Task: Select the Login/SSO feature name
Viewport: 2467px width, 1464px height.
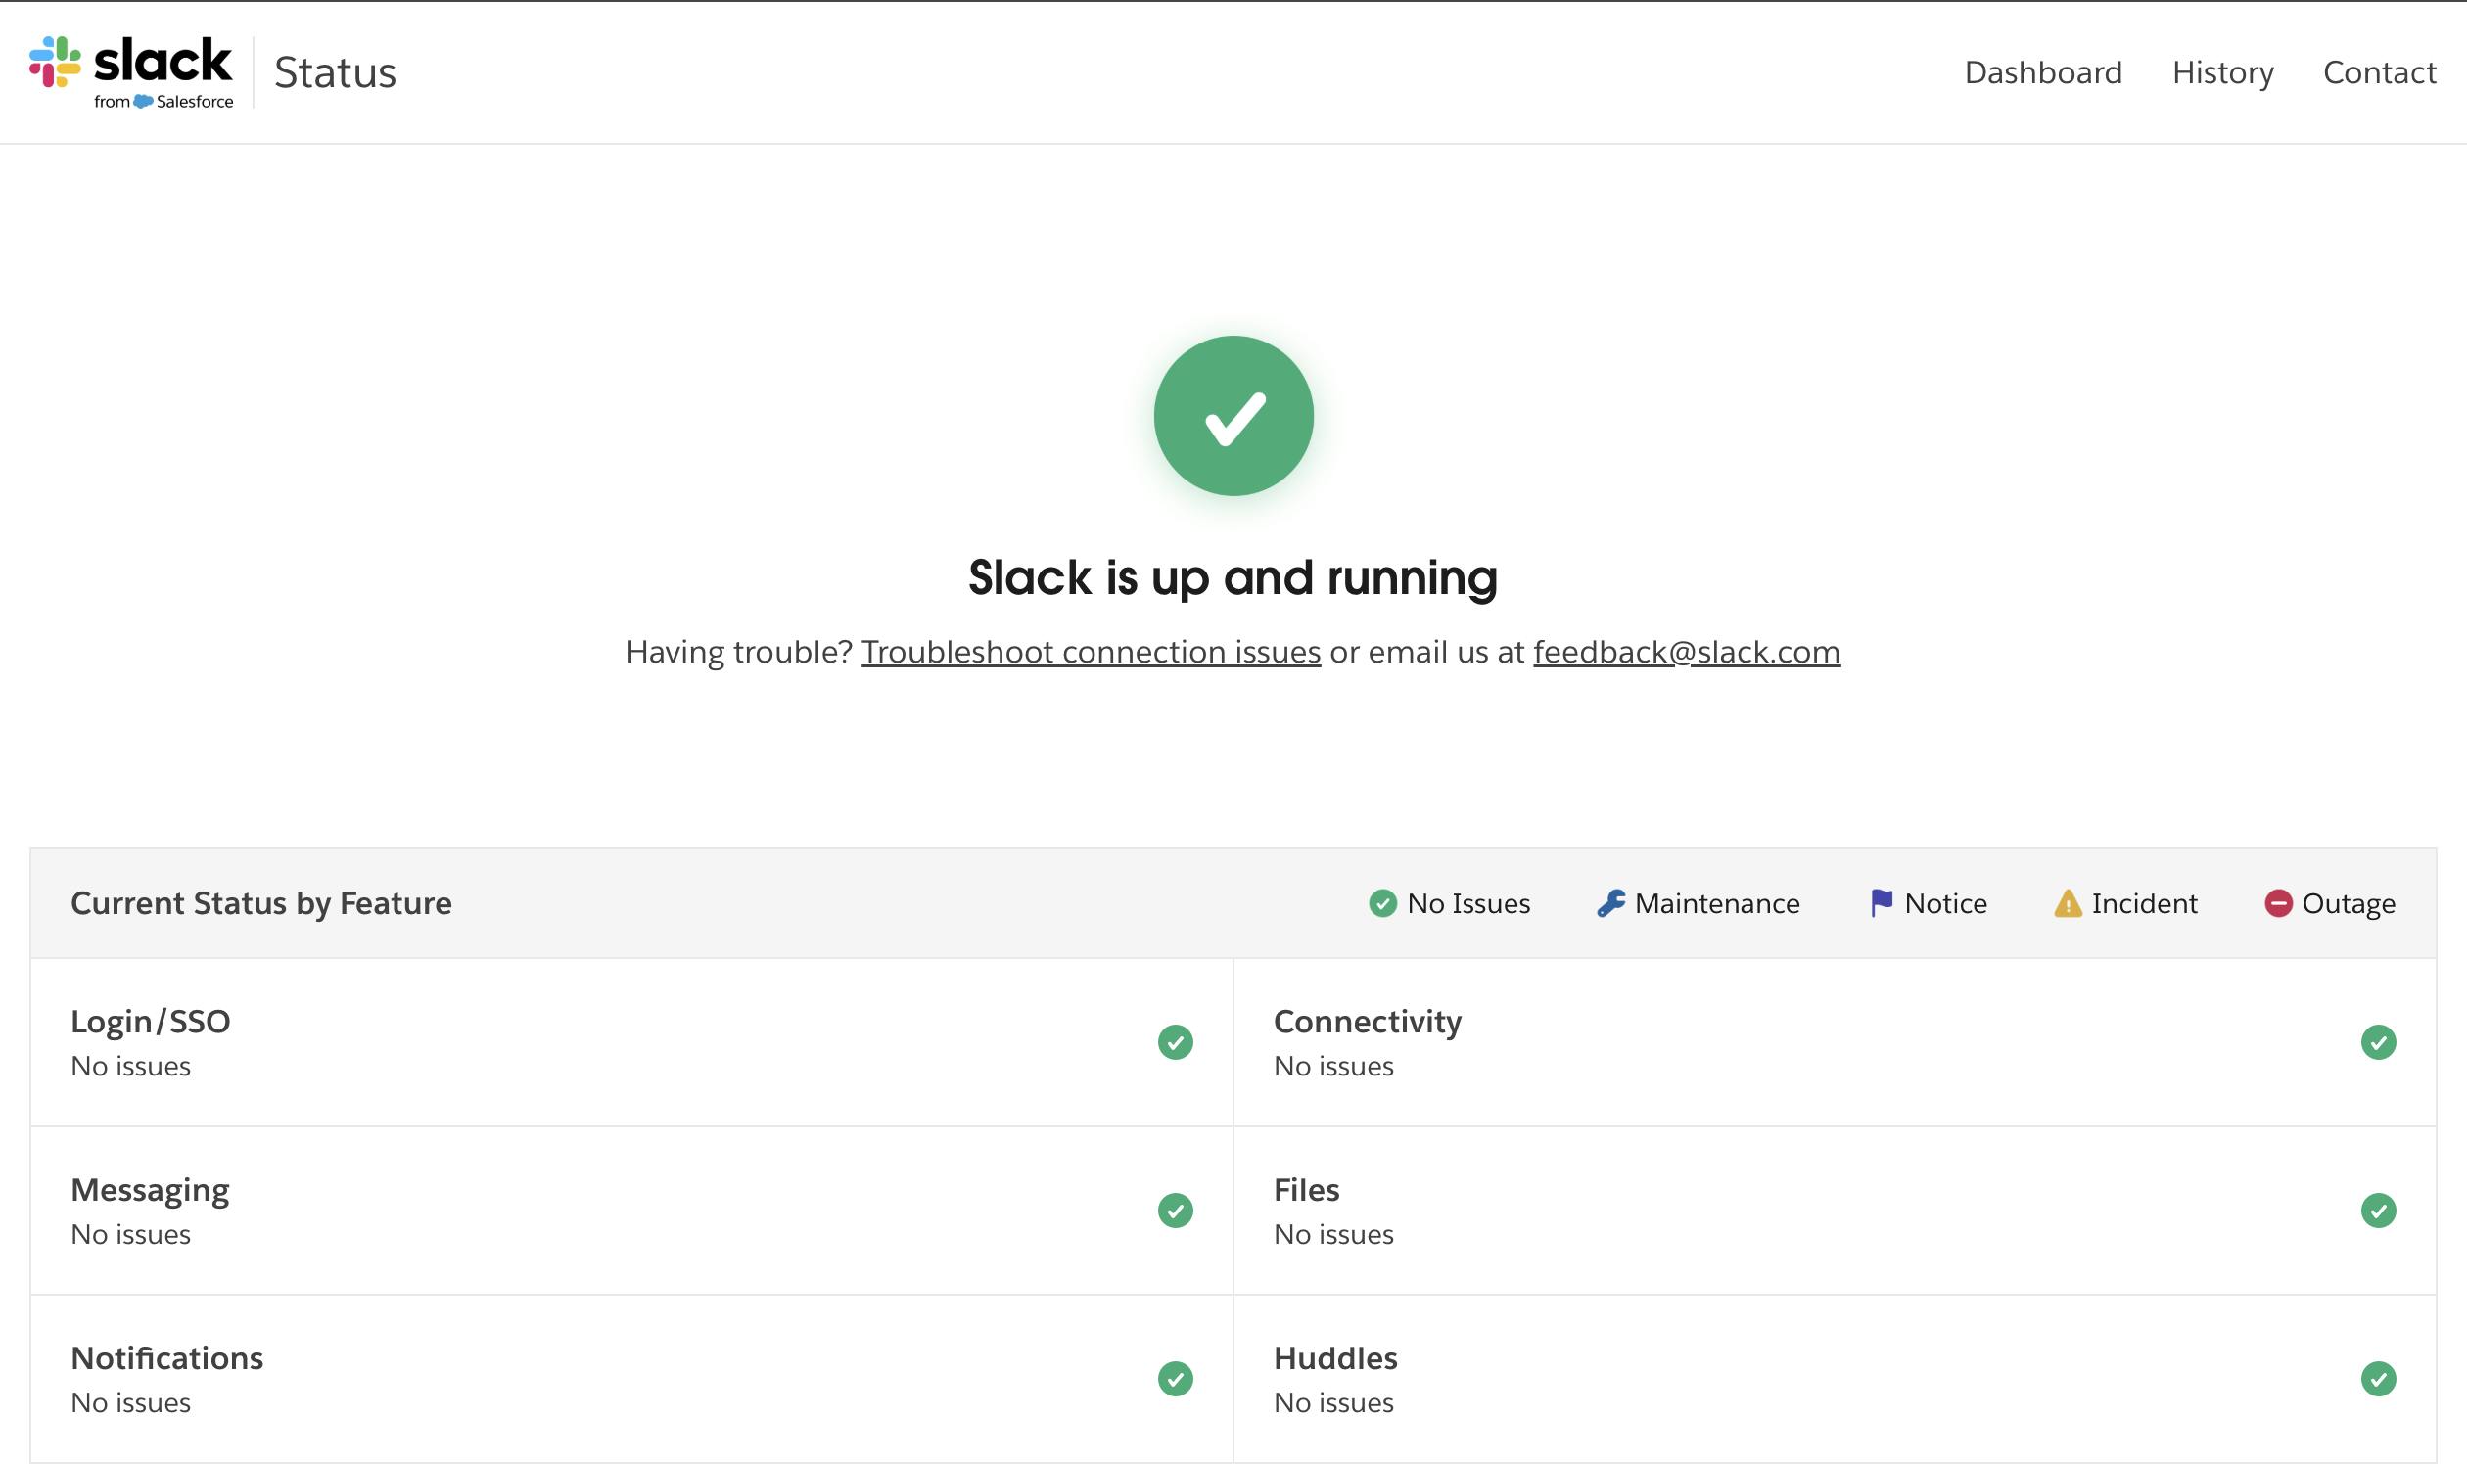Action: pos(150,1022)
